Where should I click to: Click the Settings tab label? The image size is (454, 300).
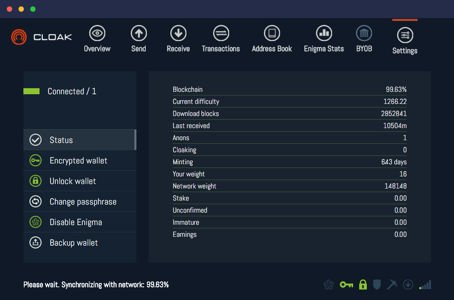click(x=405, y=51)
